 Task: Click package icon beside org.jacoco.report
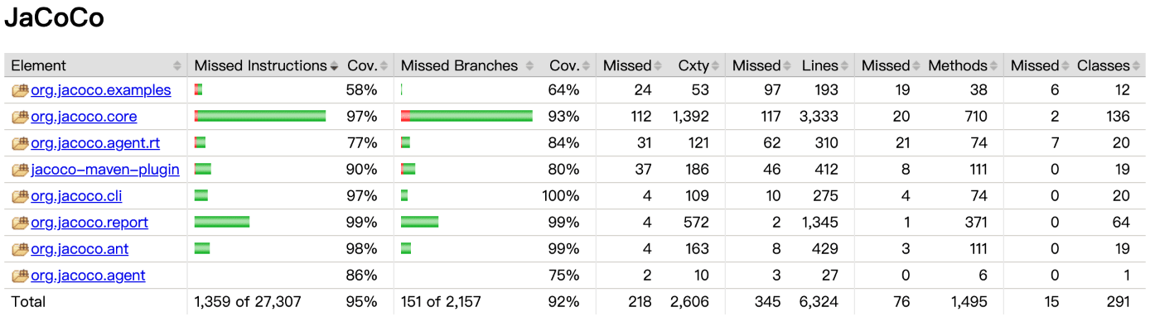coord(20,223)
